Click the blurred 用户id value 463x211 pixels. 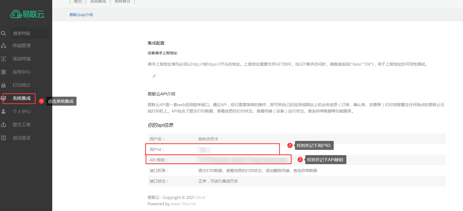[x=204, y=150]
